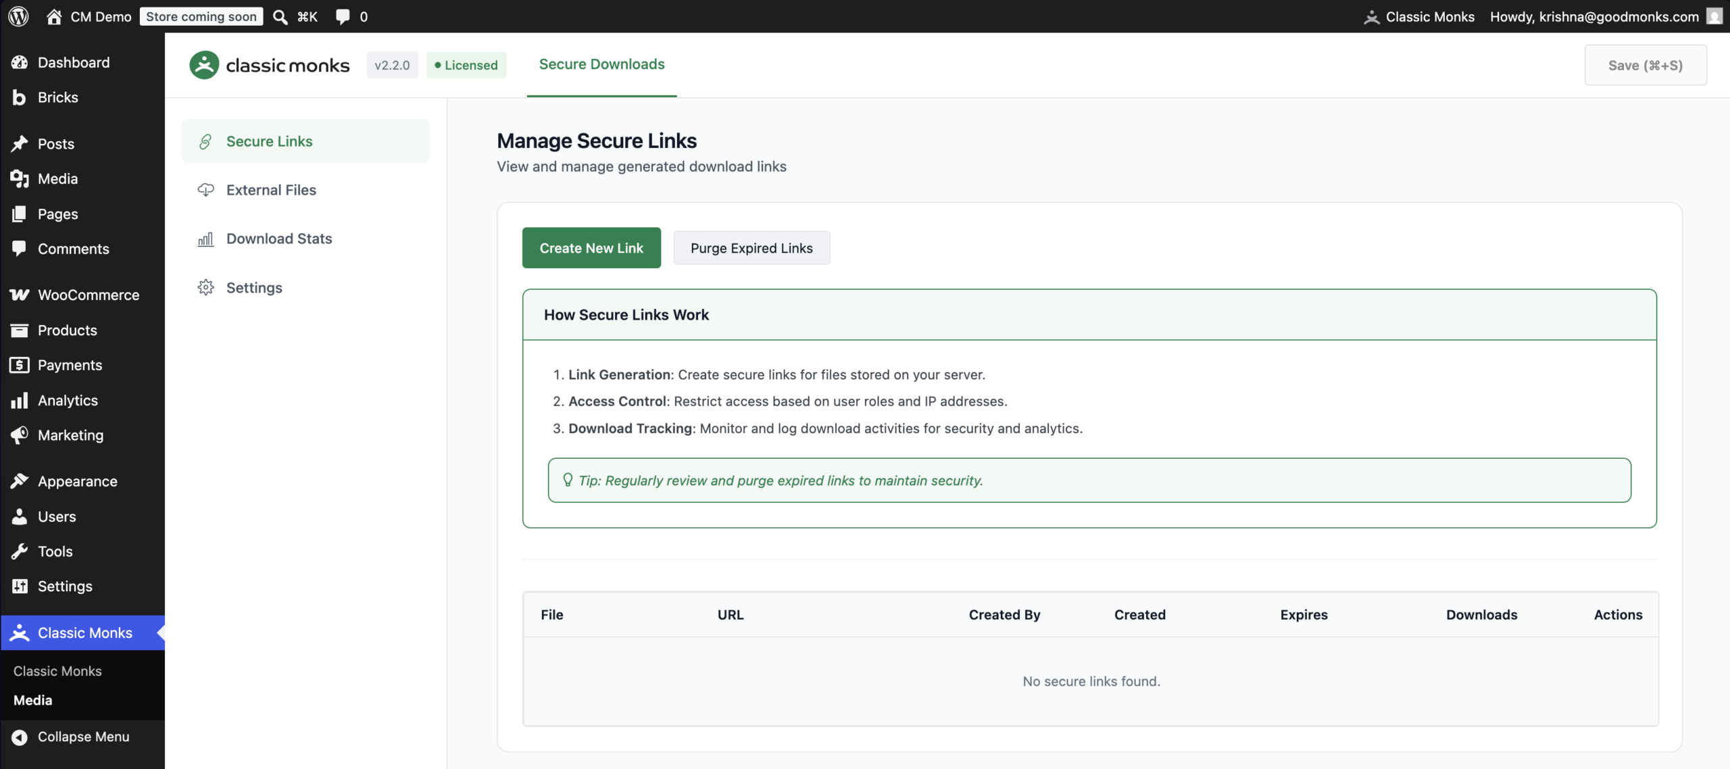
Task: Click the plugin Settings gear icon
Action: (205, 287)
